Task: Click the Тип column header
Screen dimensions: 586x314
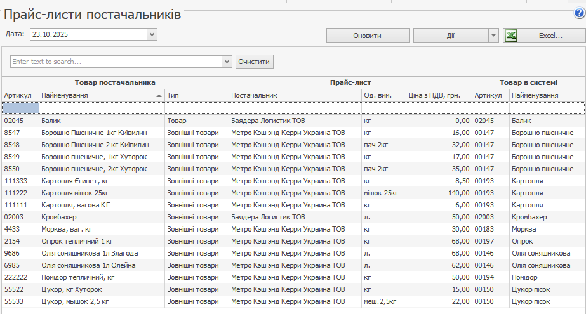Action: 196,95
